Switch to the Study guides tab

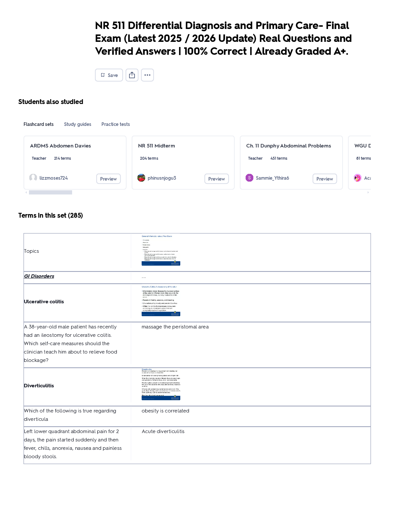78,124
